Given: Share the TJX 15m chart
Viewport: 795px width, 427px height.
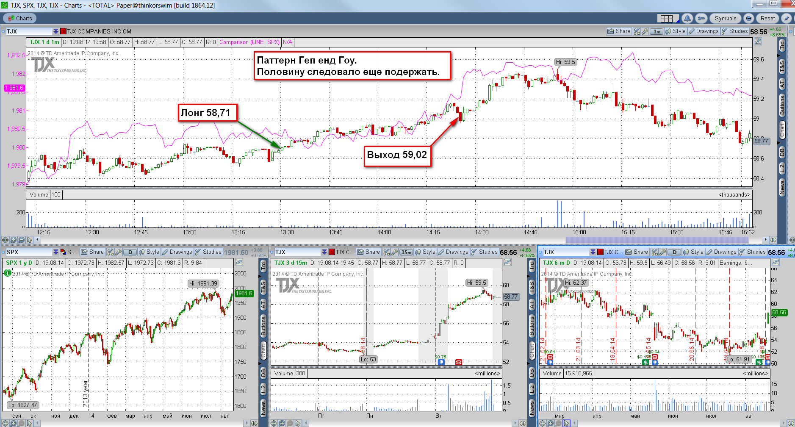Looking at the screenshot, I should [368, 252].
